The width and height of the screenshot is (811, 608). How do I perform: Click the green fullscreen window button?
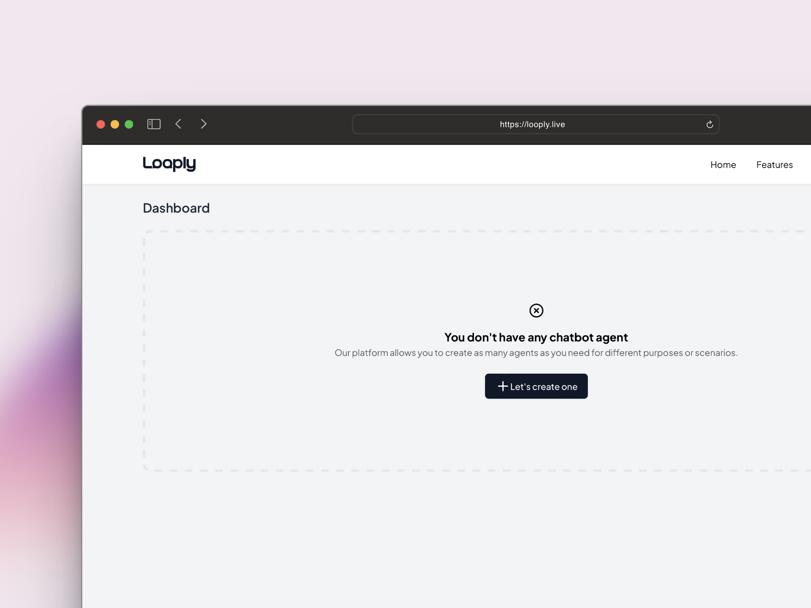(129, 124)
